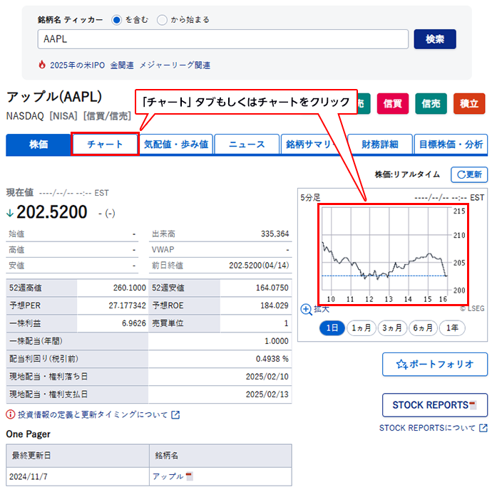
Task: Click the STOCK REPORTS button
Action: click(435, 405)
